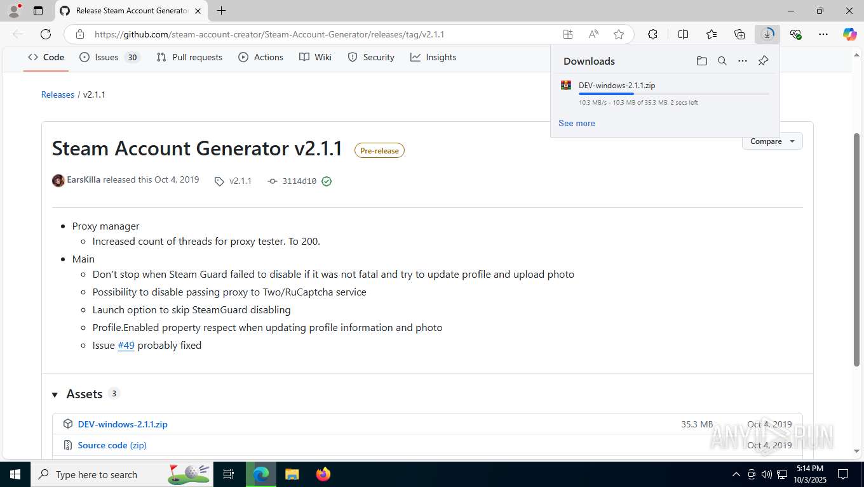Open the EarsKilla author link
Viewport: 864px width, 487px height.
(x=84, y=180)
